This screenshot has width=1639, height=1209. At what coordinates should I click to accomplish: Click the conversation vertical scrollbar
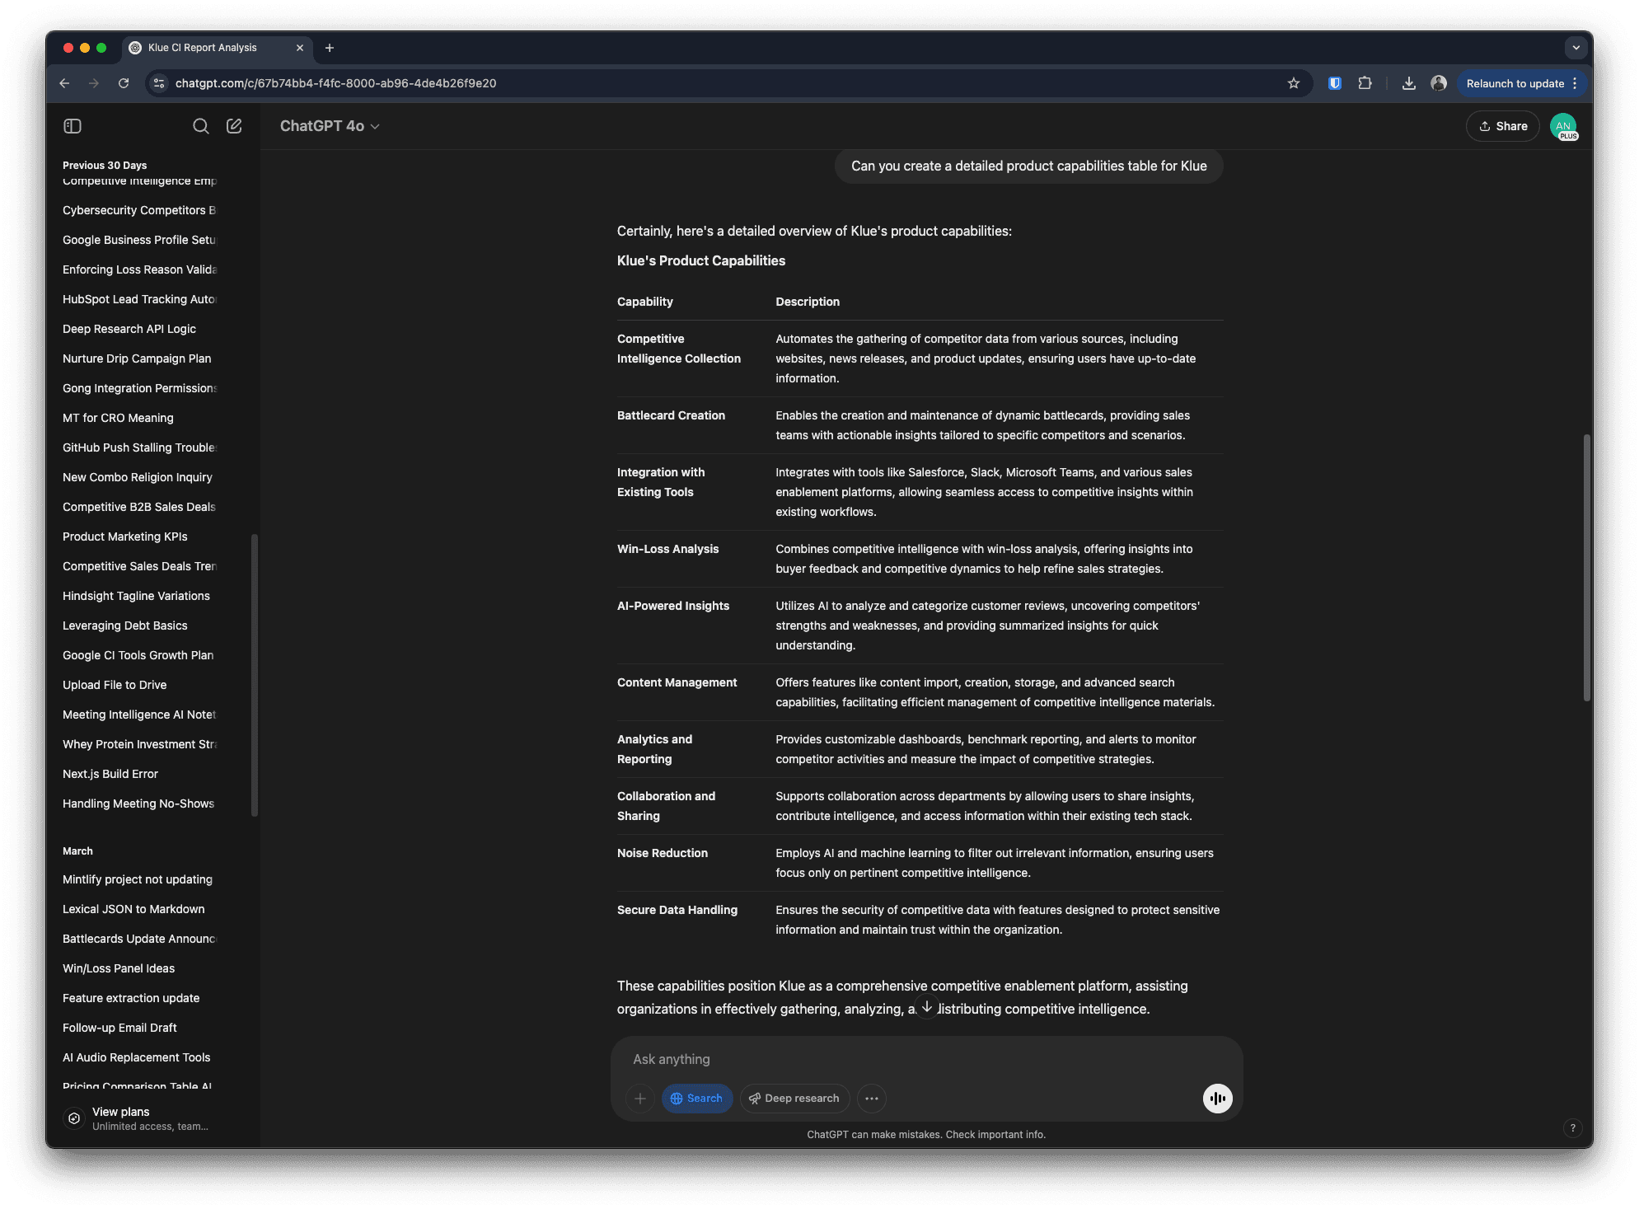click(1586, 567)
